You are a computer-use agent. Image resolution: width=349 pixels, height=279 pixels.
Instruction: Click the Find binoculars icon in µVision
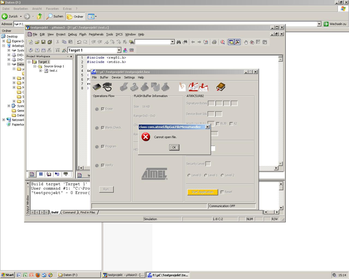(x=179, y=42)
